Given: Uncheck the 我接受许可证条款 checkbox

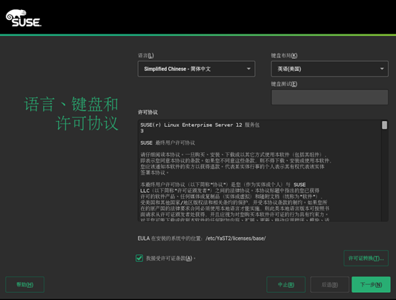Looking at the screenshot, I should [x=139, y=258].
